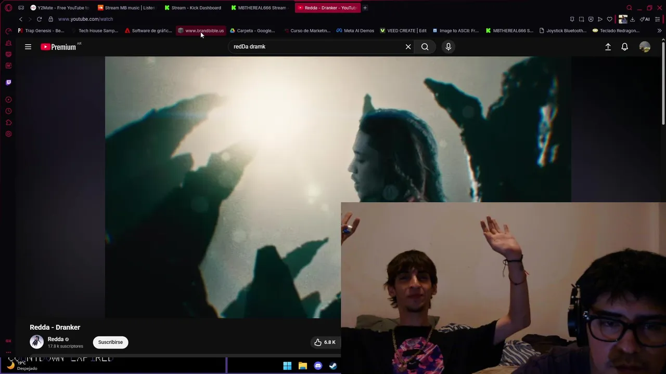The image size is (666, 374).
Task: Open a new browser tab
Action: tap(365, 8)
